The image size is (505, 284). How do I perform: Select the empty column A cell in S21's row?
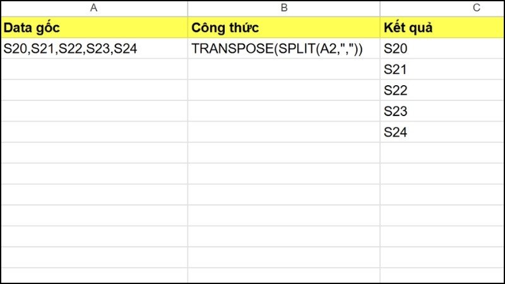[x=93, y=69]
